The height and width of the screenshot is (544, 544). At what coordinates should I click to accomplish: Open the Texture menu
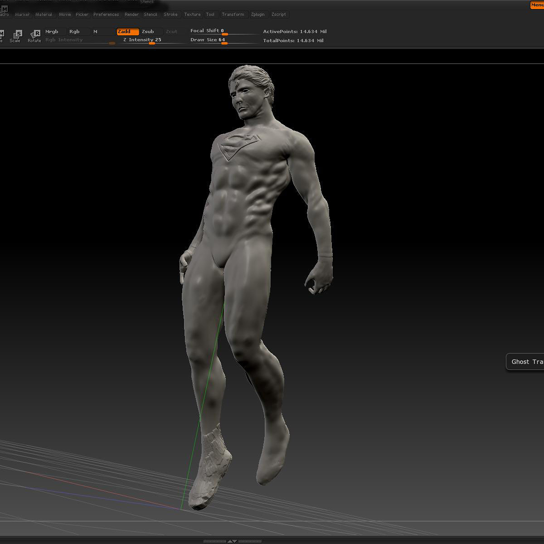(x=192, y=15)
